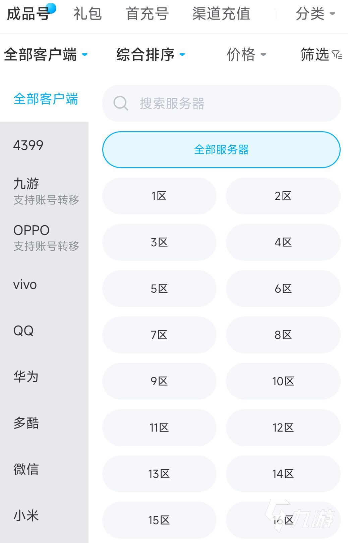
Task: Switch to the 礼包 tab
Action: tap(88, 14)
